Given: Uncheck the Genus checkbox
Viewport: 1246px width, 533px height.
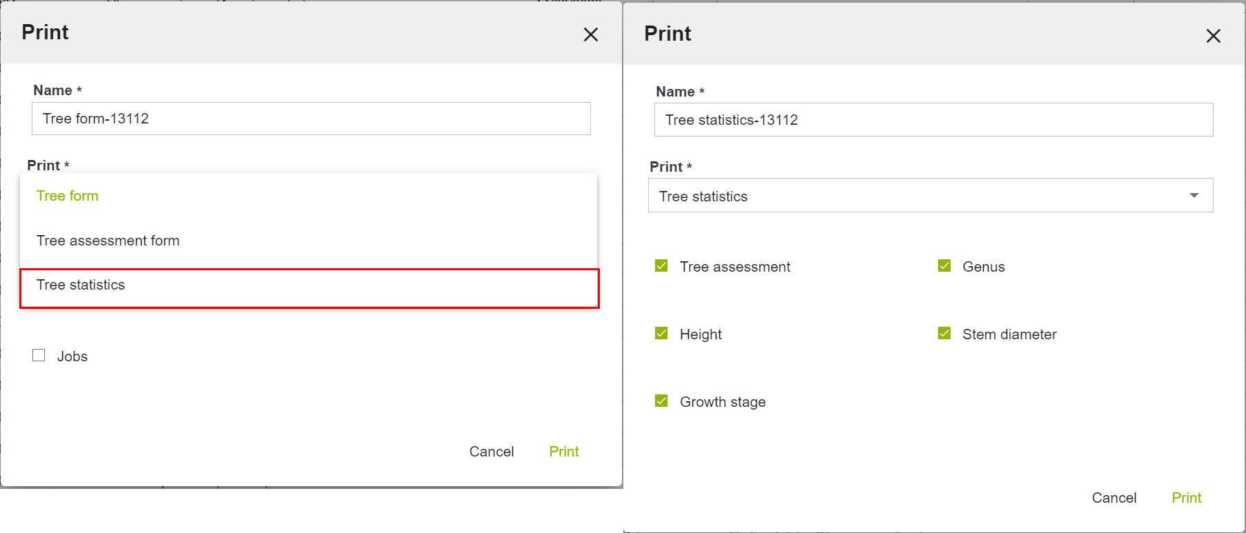Looking at the screenshot, I should pyautogui.click(x=944, y=266).
